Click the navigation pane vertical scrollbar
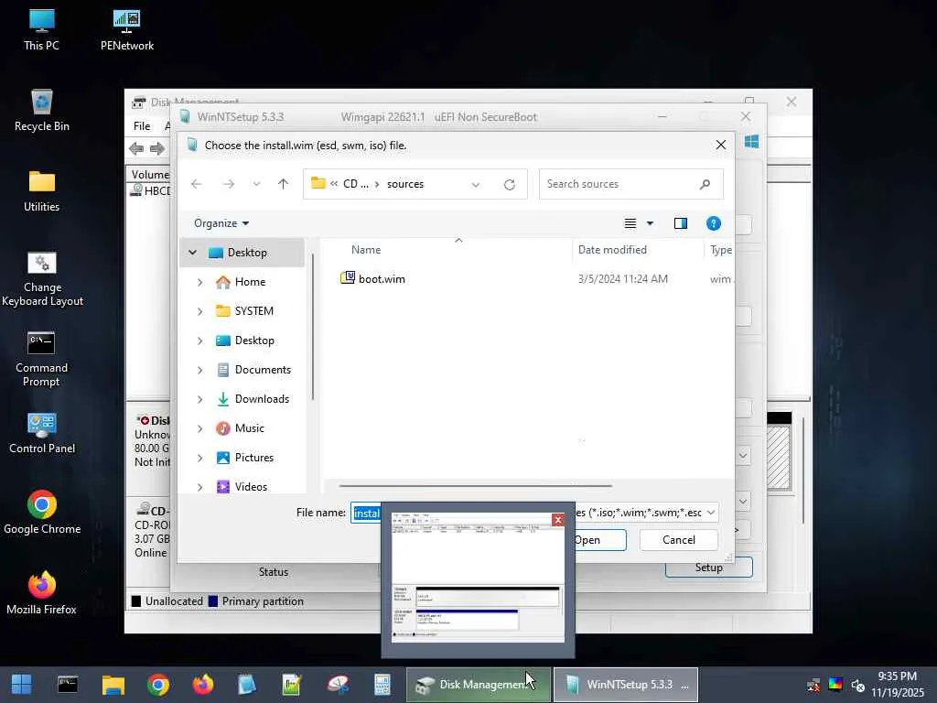The image size is (937, 703). click(x=312, y=327)
